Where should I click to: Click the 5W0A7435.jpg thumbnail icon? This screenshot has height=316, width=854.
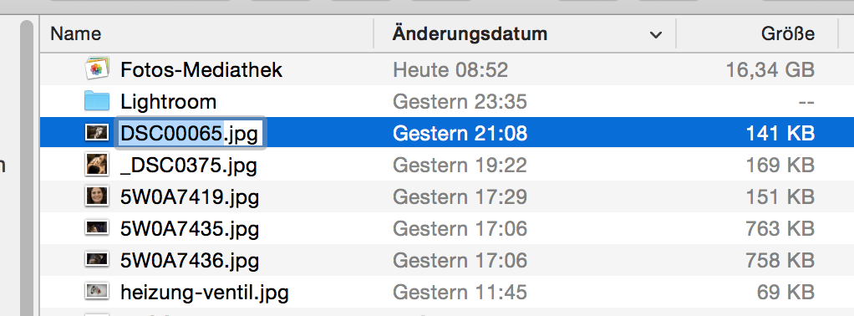97,227
